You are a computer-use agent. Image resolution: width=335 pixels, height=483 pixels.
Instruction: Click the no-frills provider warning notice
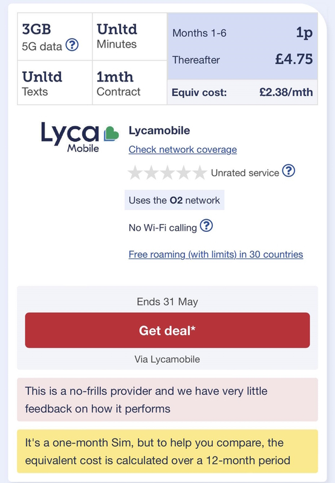(167, 400)
